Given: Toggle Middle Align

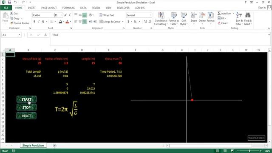Looking at the screenshot, I should pos(80,15).
